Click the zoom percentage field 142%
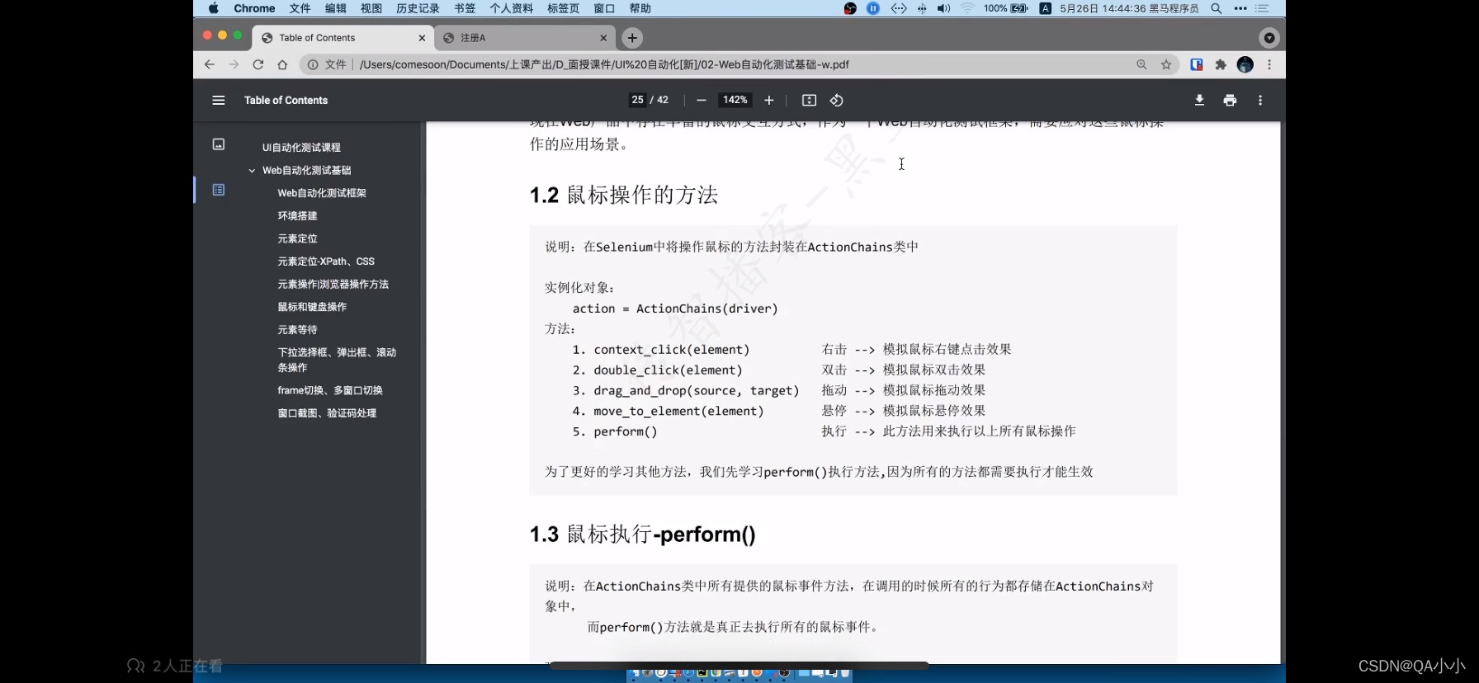This screenshot has width=1479, height=683. pyautogui.click(x=735, y=100)
